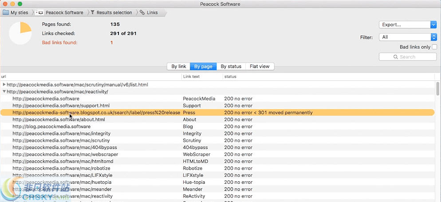
Task: Select the about.html link row
Action: click(x=218, y=120)
